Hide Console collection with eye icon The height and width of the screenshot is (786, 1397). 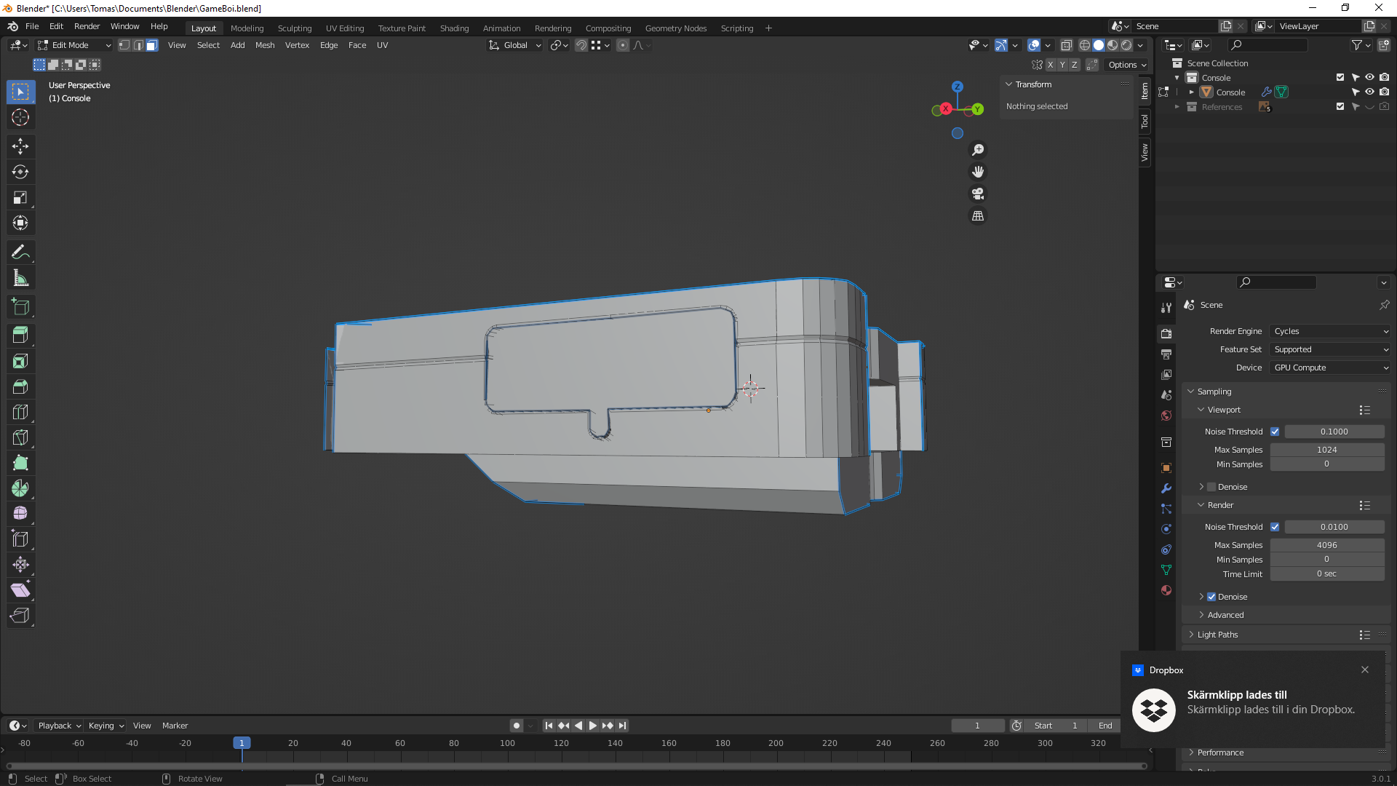coord(1369,77)
